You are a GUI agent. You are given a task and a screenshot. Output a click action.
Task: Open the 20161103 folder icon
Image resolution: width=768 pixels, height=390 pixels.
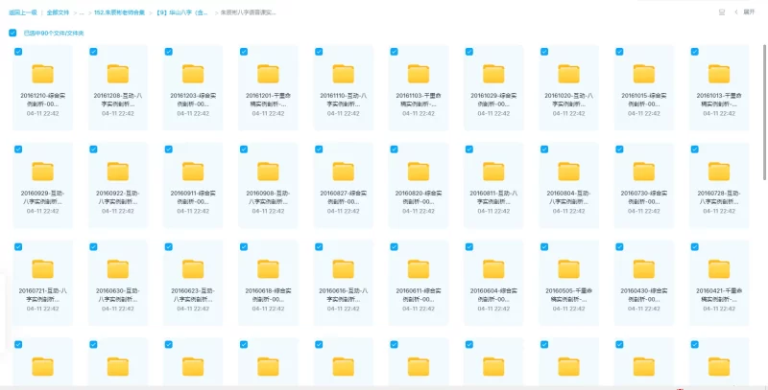click(419, 73)
